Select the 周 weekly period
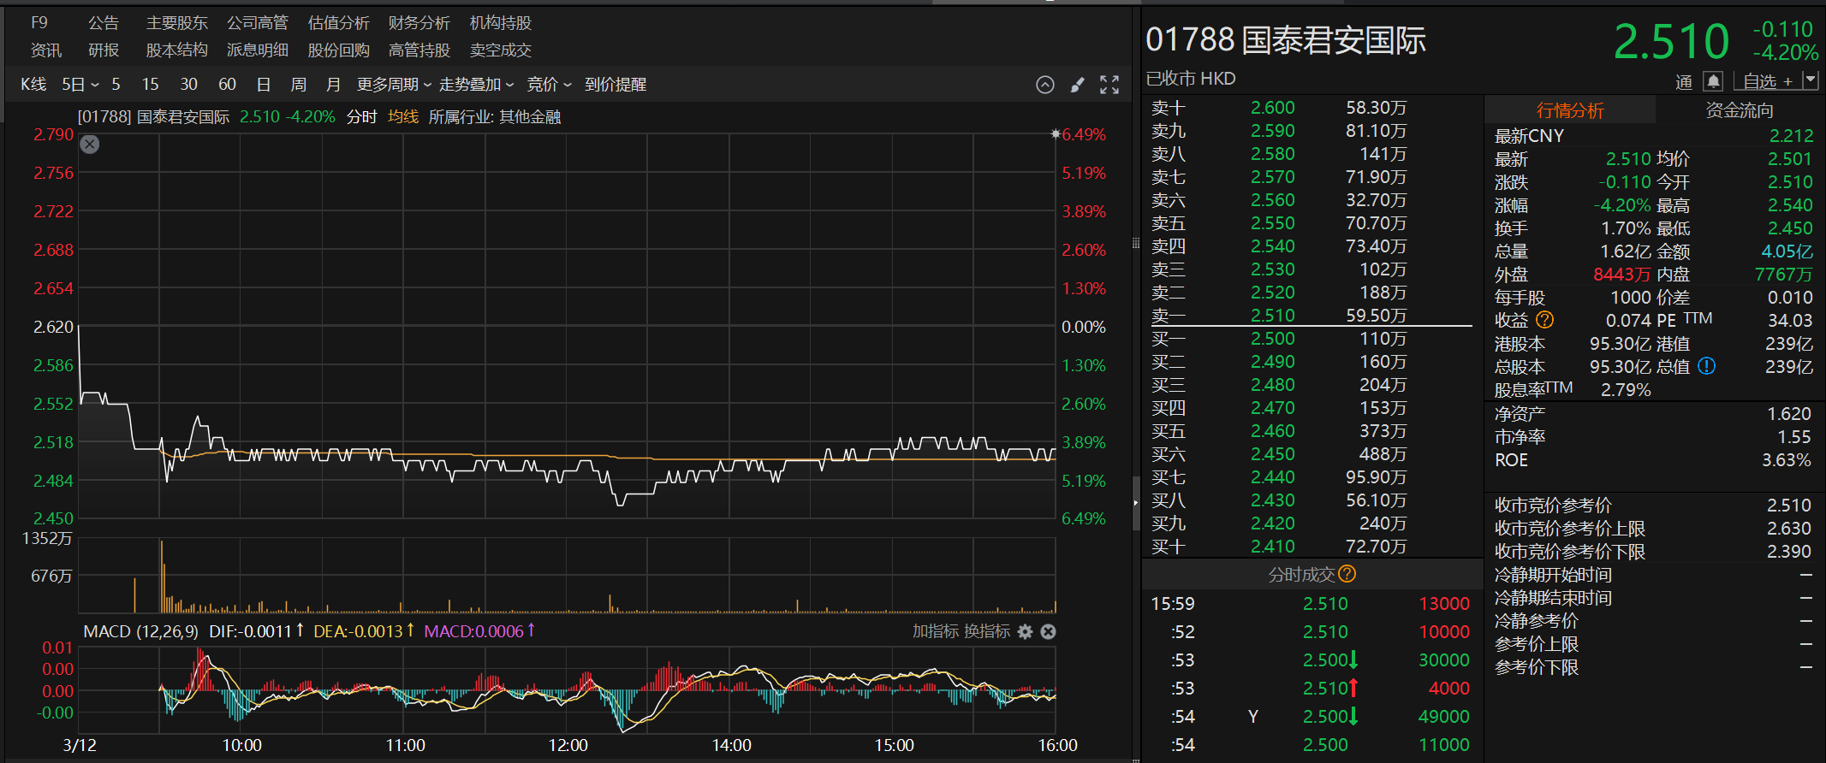Image resolution: width=1826 pixels, height=763 pixels. (x=298, y=85)
